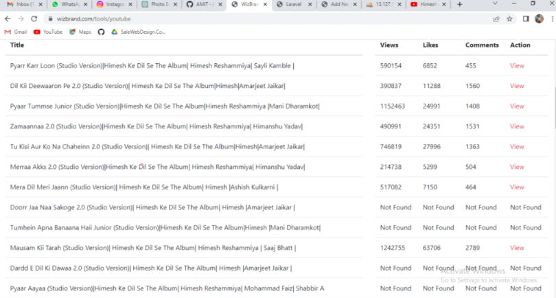
Task: Open the GitHub bookmark icon
Action: point(101,32)
